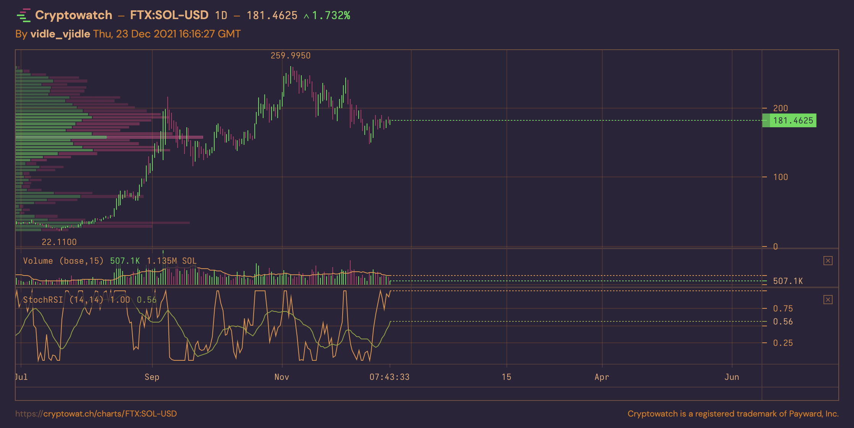Click the 0.25 StochRSI axis label
The image size is (854, 428).
click(783, 343)
